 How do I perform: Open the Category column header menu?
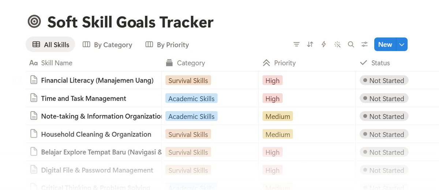[x=185, y=63]
